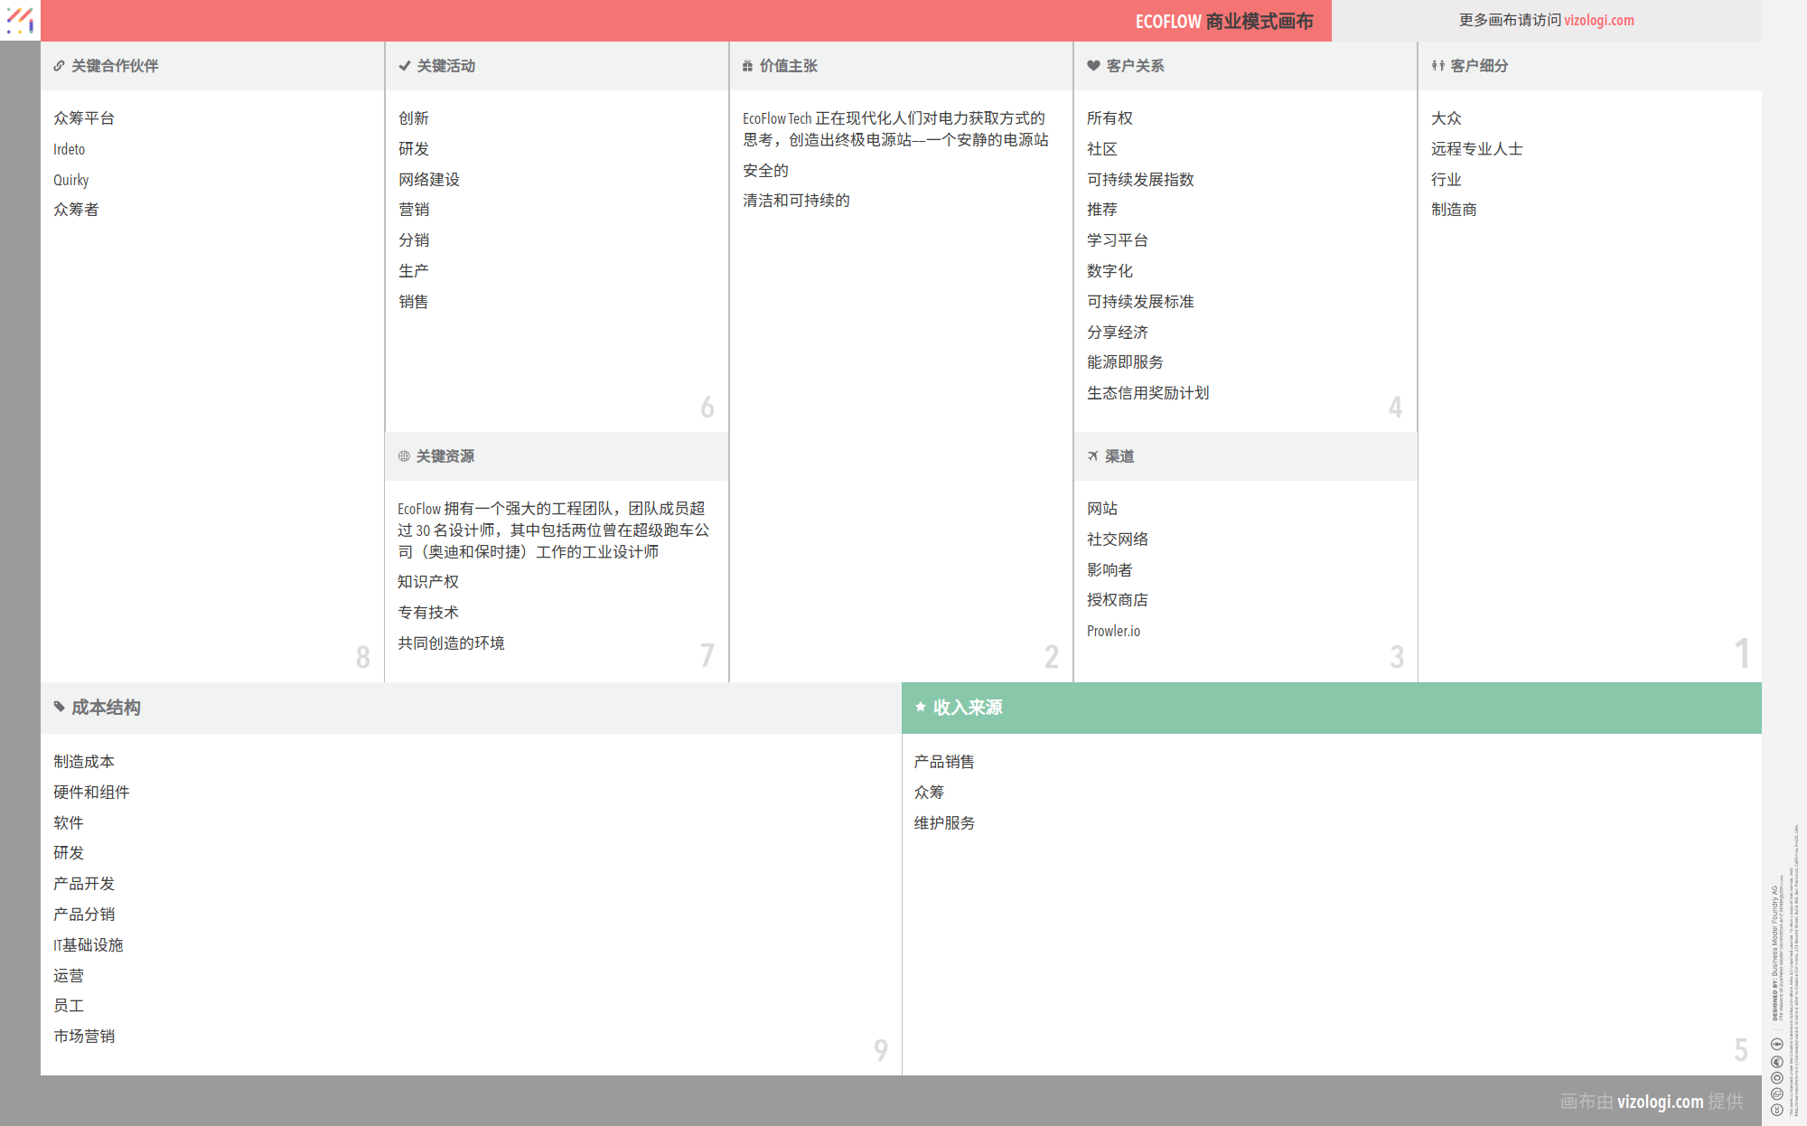Click the Prowler.io channel item
This screenshot has width=1807, height=1126.
click(1113, 631)
